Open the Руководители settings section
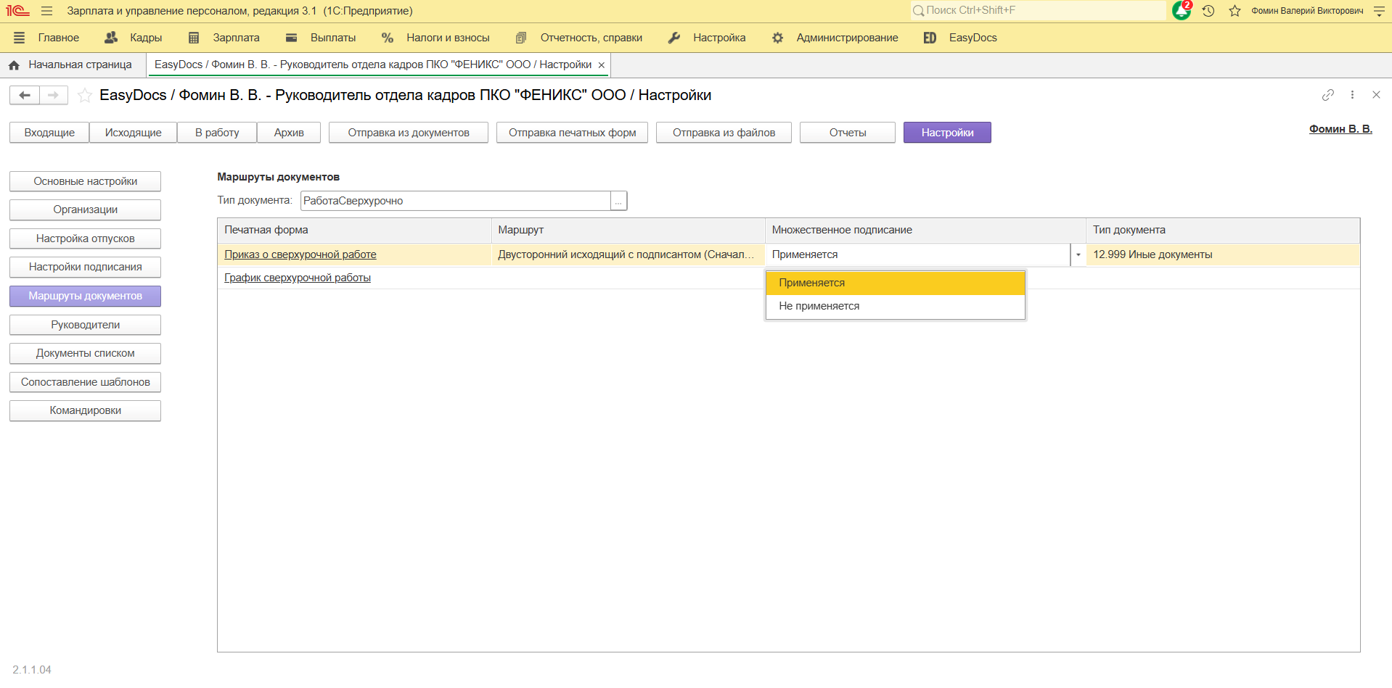The image size is (1392, 688). click(85, 325)
